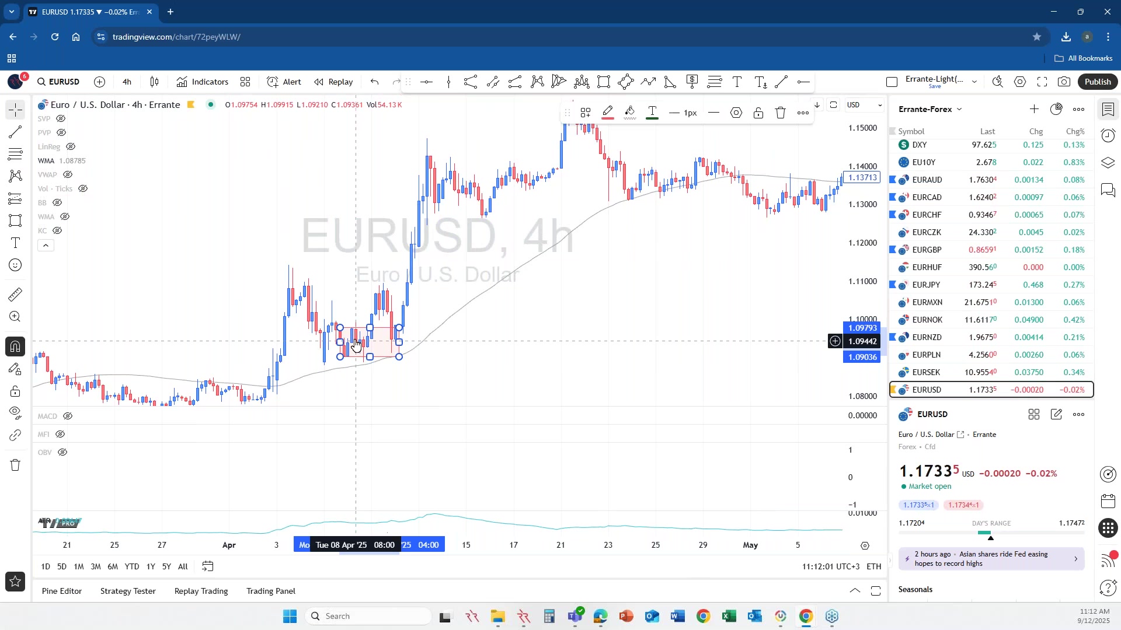
Task: Show the OBV indicator
Action: (62, 452)
